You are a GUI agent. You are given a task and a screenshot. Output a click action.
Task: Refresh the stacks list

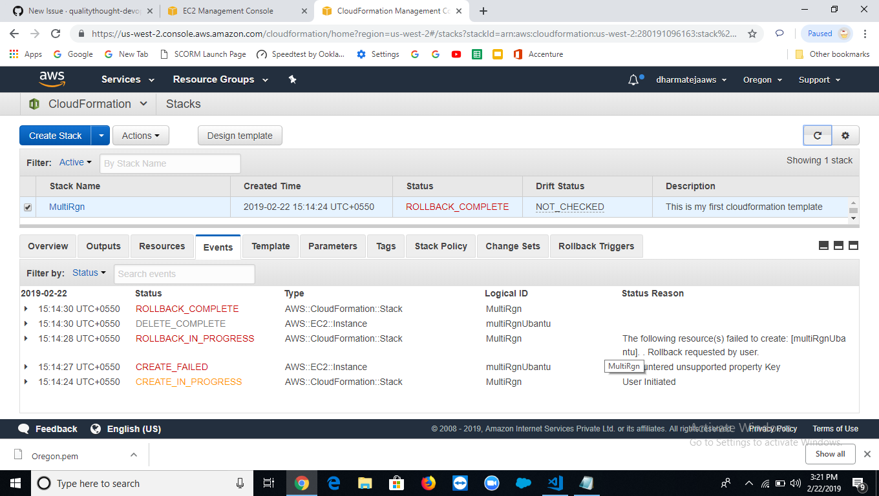point(817,135)
